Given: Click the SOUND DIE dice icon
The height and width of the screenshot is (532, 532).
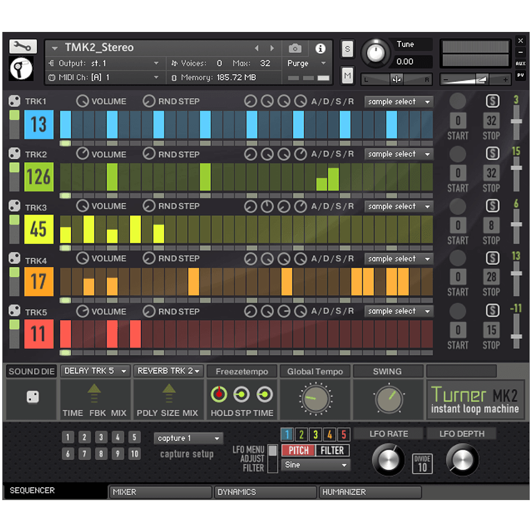Looking at the screenshot, I should click(x=33, y=397).
